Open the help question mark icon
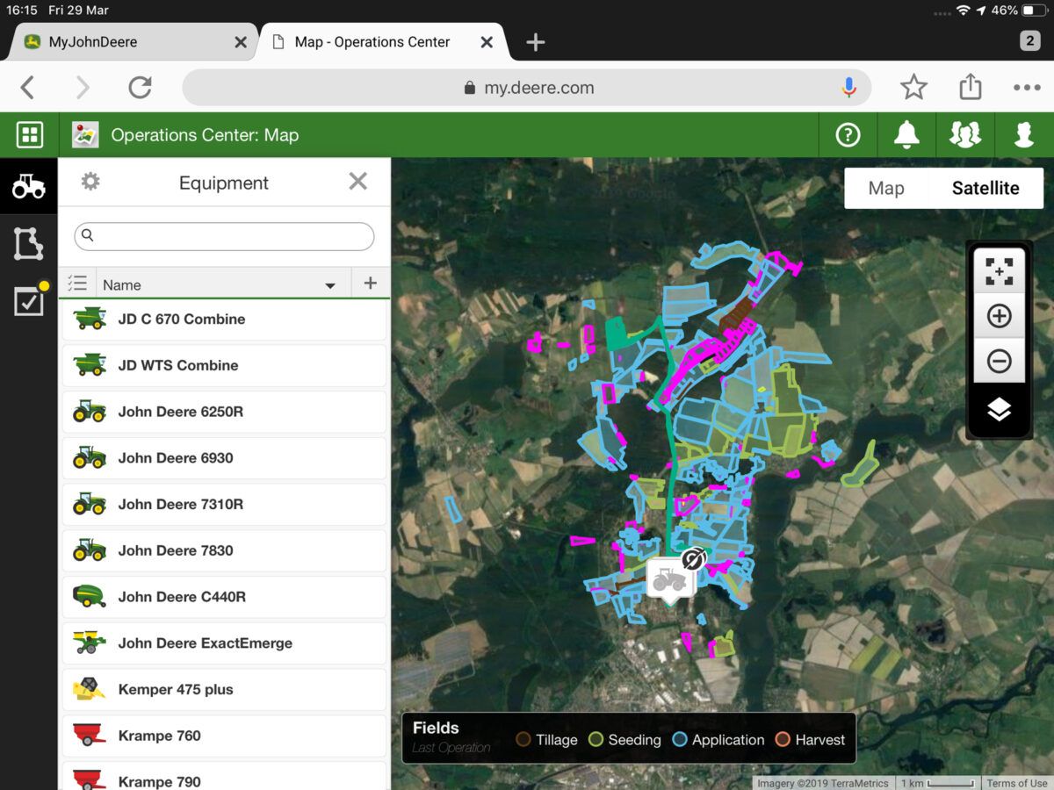This screenshot has width=1054, height=790. point(848,135)
